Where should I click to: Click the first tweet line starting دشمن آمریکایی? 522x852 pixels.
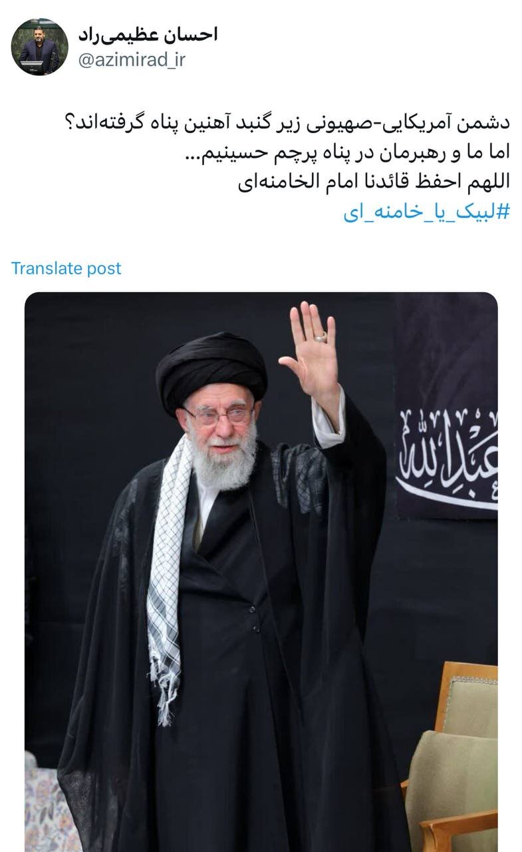283,122
